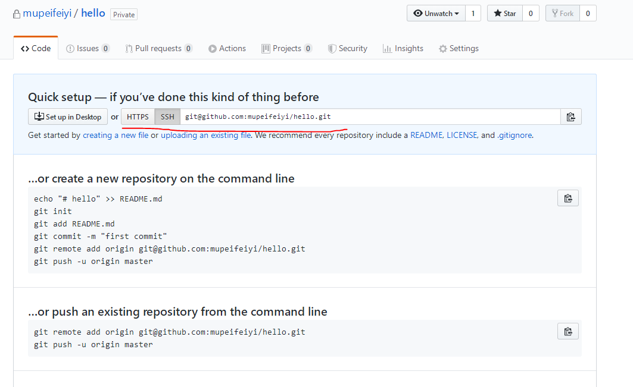633x387 pixels.
Task: Click the 'create a new repository' heading
Action: (x=161, y=178)
